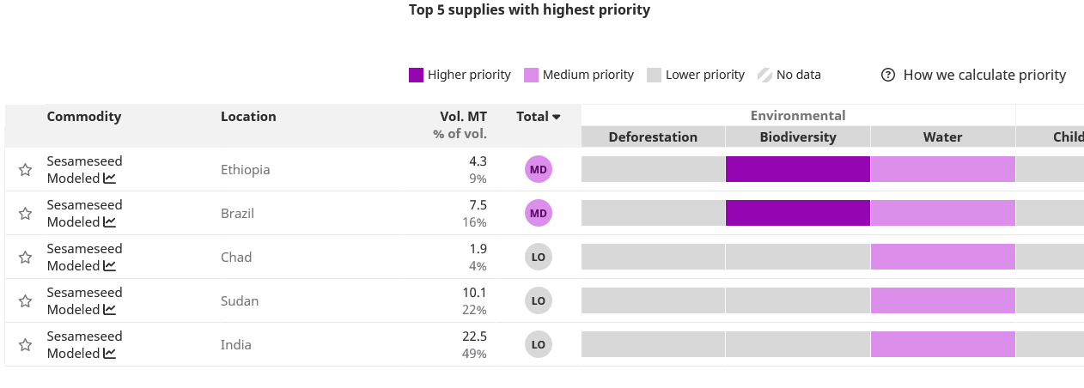Click the Vol. MT column header
The height and width of the screenshot is (388, 1084).
pyautogui.click(x=464, y=117)
